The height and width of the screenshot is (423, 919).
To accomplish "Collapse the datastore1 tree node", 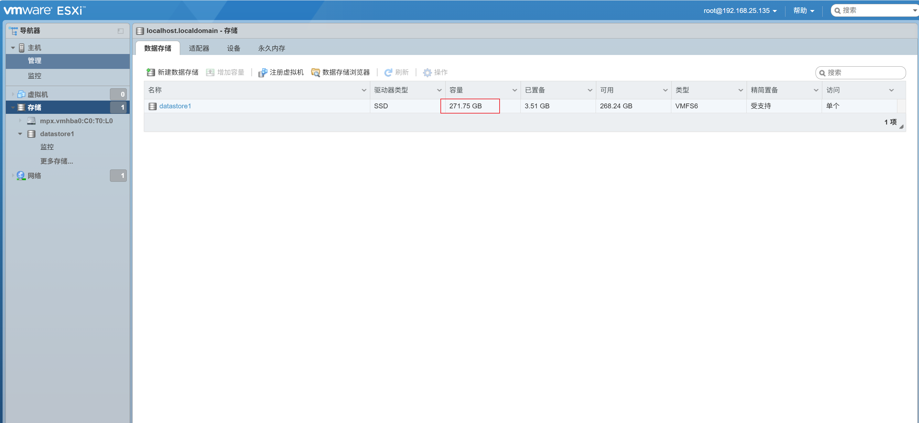I will pos(20,134).
